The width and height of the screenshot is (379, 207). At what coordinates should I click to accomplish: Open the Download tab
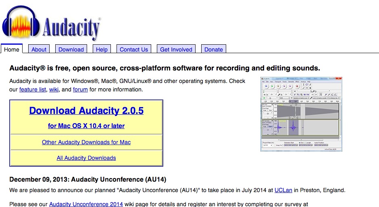(71, 49)
